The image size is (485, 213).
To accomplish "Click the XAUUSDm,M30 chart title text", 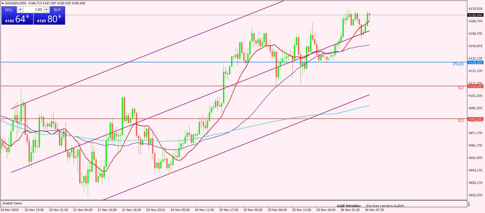I will [16, 3].
